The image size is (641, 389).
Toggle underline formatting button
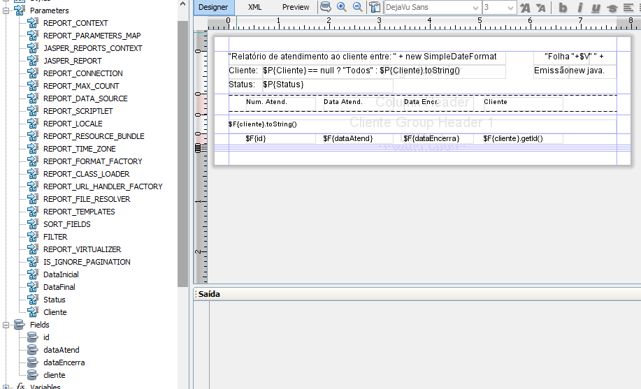pos(596,8)
